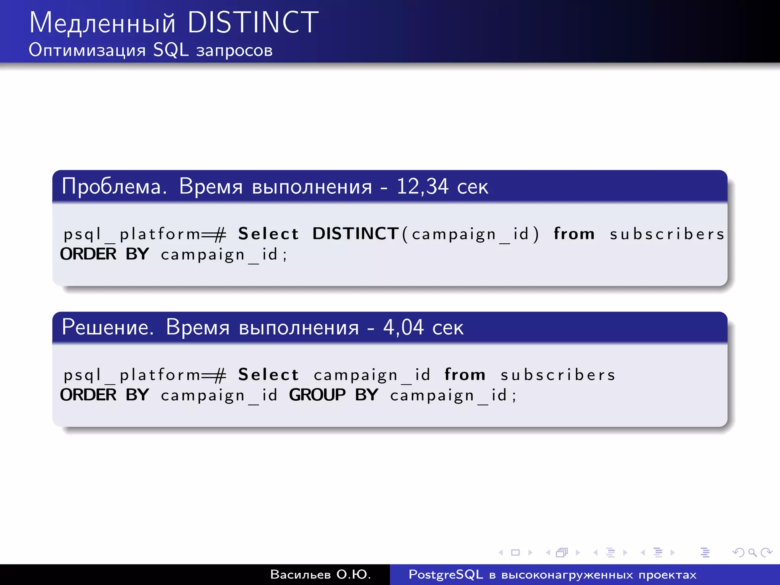Viewport: 780px width, 585px height.
Task: Click the section navigation icon
Action: pos(658,552)
